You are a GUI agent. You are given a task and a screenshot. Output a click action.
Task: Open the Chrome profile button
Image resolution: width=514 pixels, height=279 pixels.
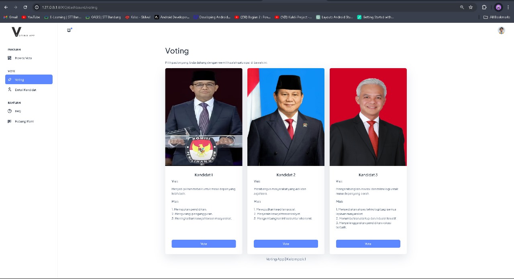(498, 7)
